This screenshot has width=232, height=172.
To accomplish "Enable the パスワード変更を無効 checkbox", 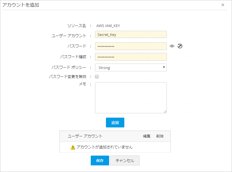I will (x=97, y=77).
